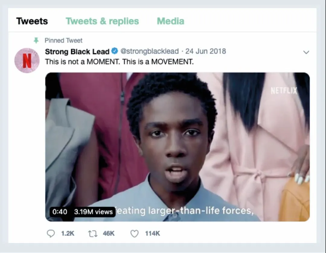The height and width of the screenshot is (253, 326).
Task: Open the 24 Jun 2018 timestamp link
Action: click(x=206, y=51)
